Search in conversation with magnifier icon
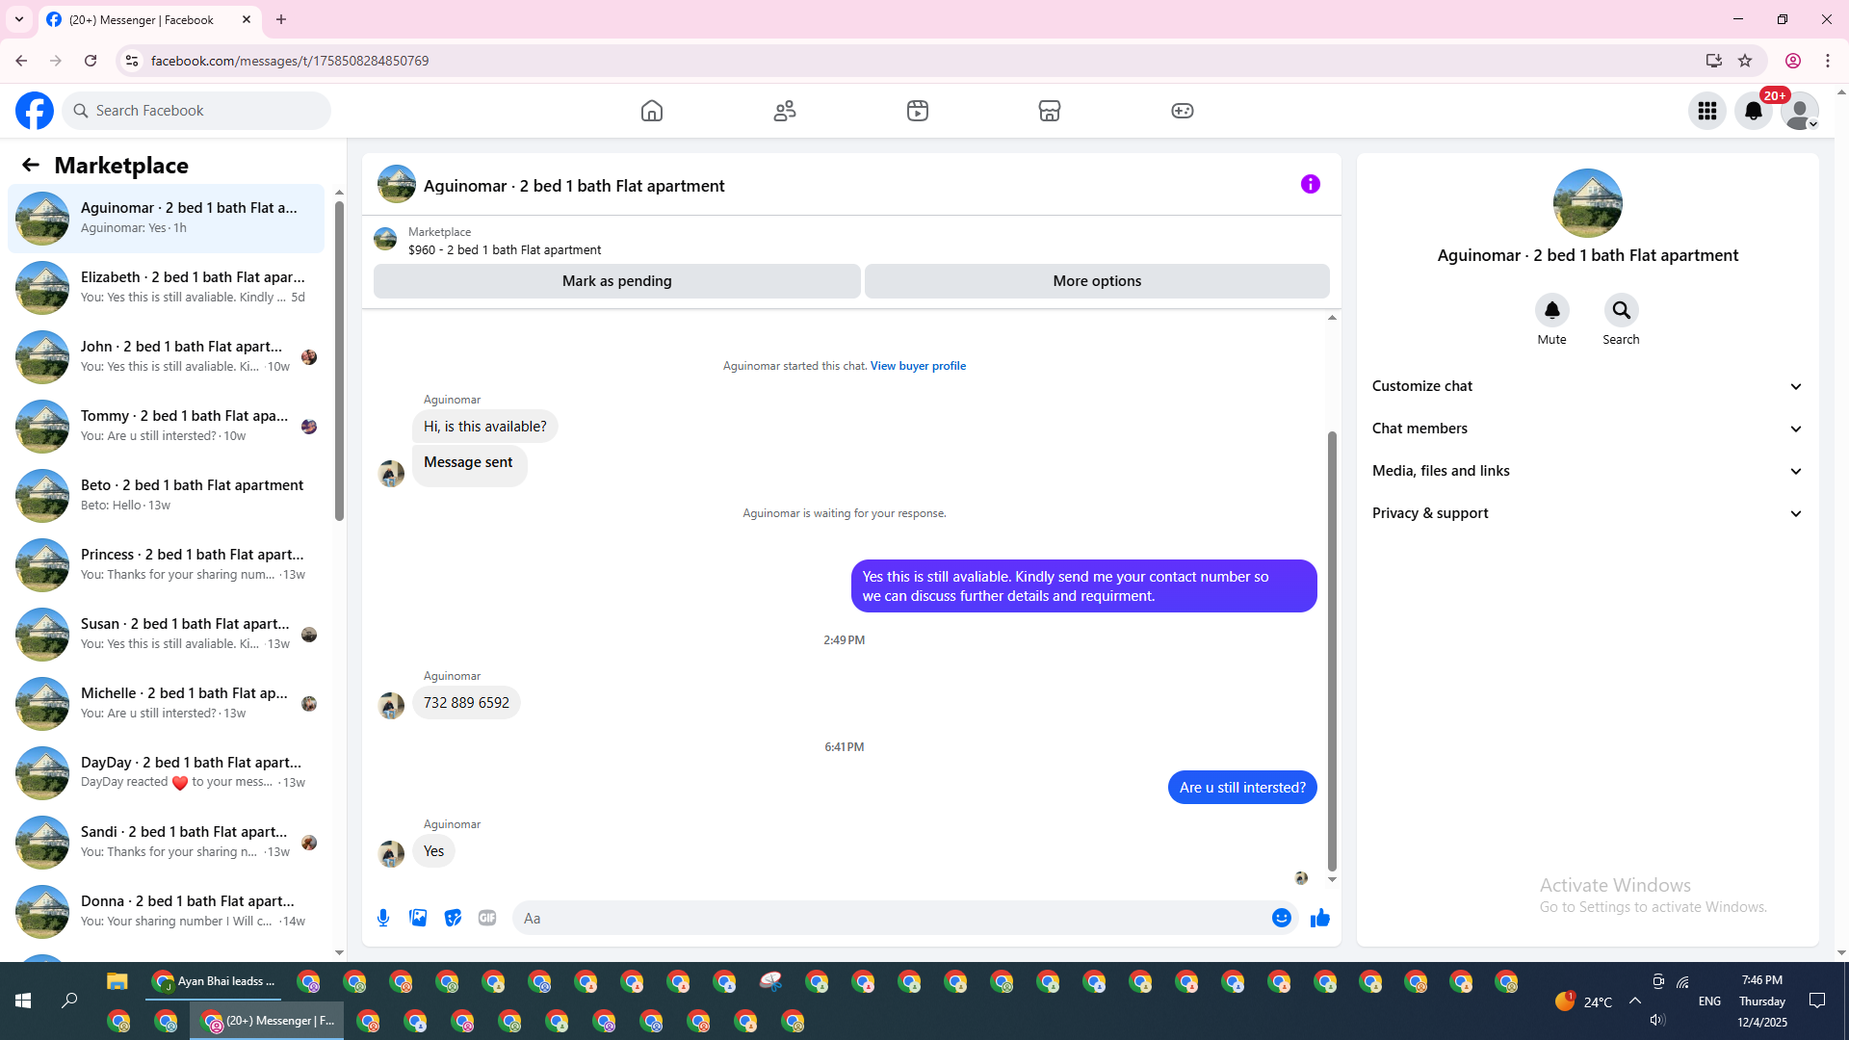The image size is (1849, 1040). [1621, 311]
